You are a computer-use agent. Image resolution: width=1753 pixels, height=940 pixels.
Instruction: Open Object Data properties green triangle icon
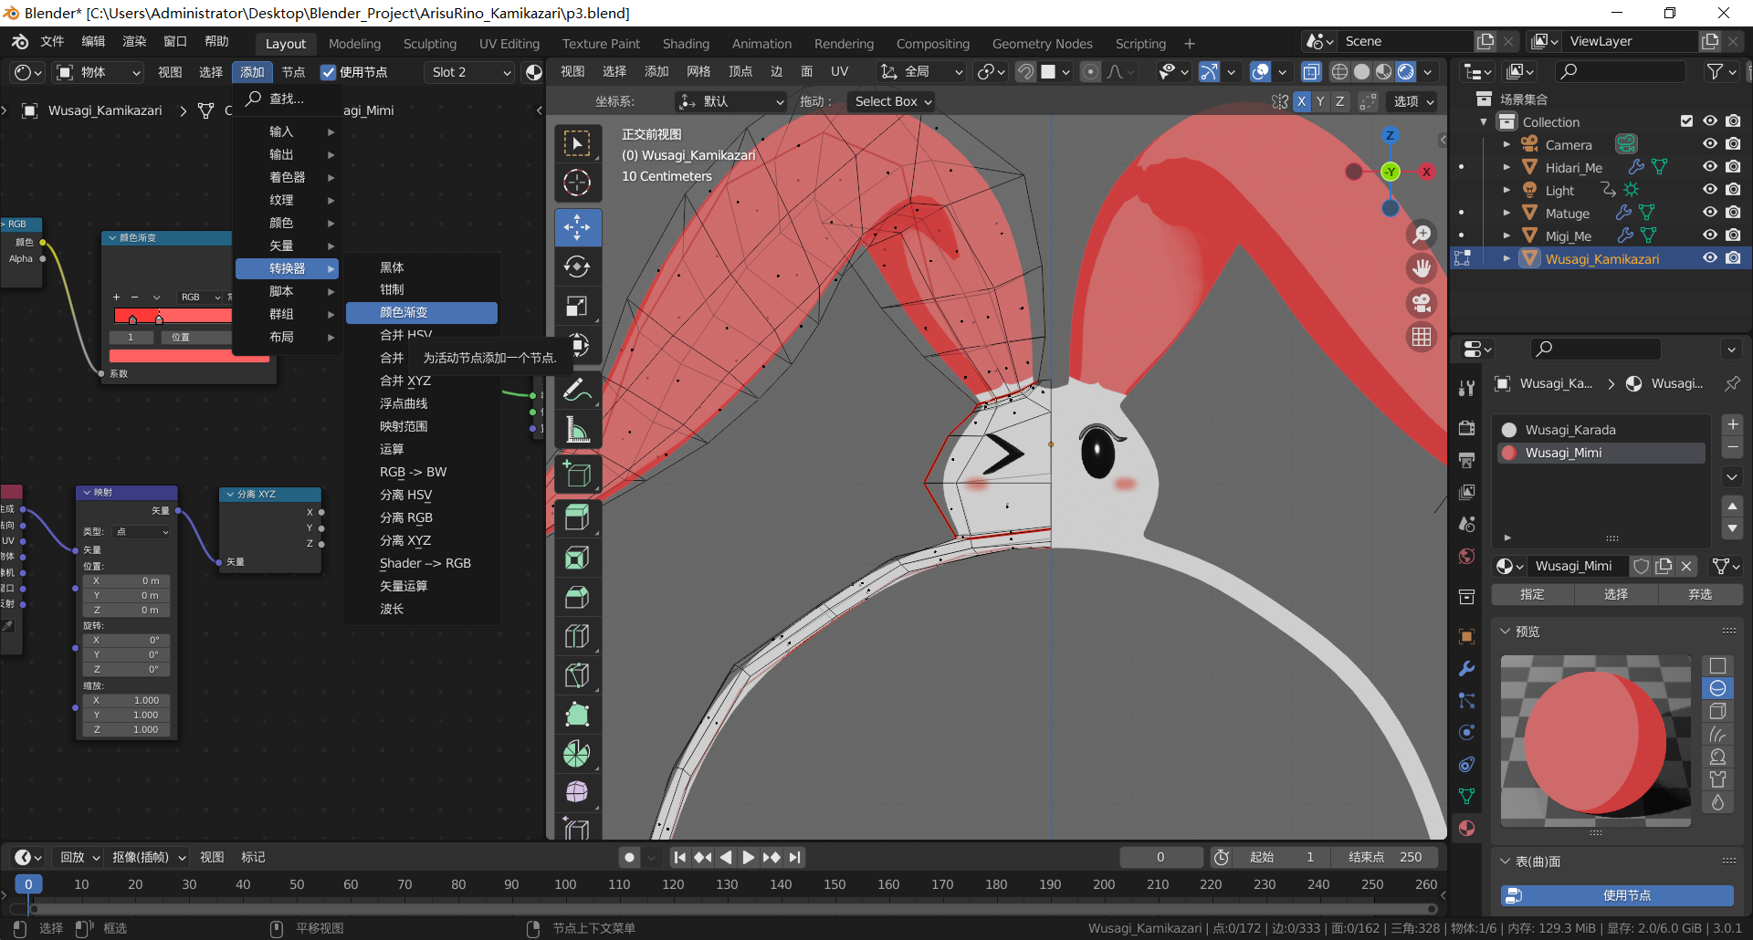coord(1467,796)
